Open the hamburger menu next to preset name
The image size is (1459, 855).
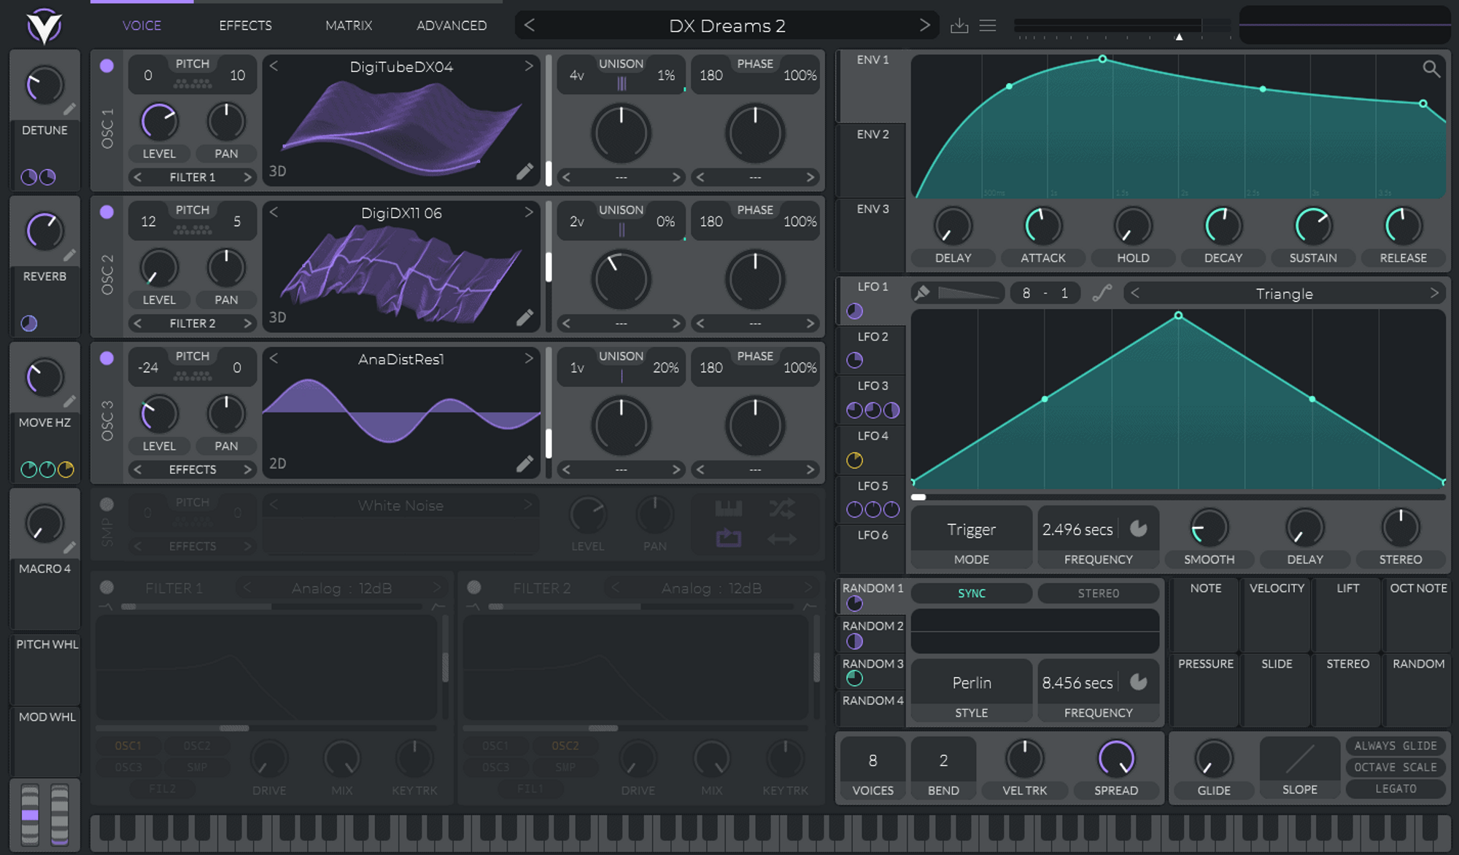988,26
